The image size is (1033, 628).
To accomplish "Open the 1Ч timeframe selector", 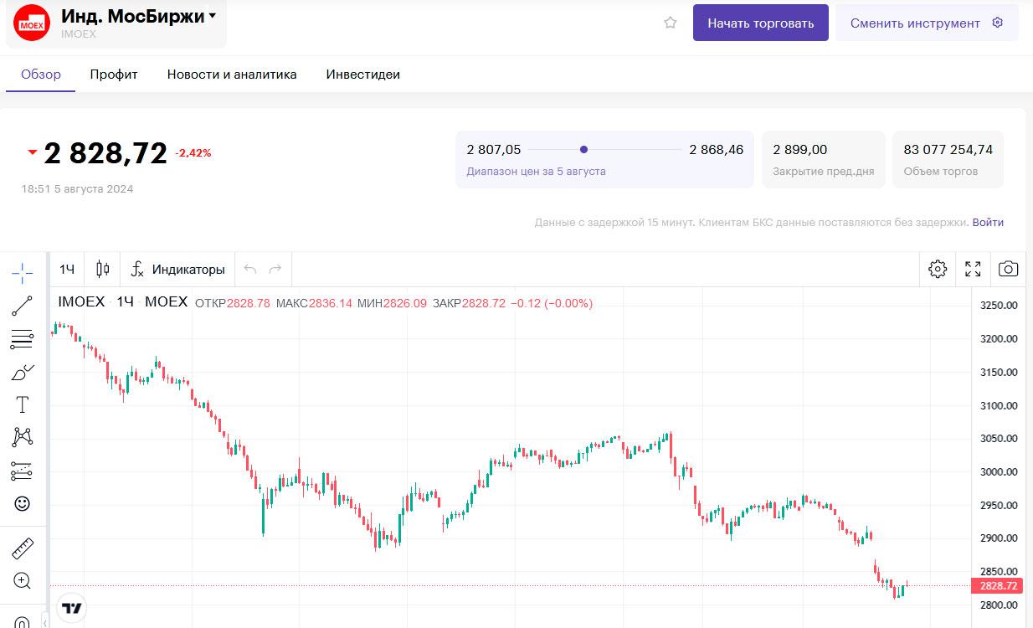I will tap(67, 269).
